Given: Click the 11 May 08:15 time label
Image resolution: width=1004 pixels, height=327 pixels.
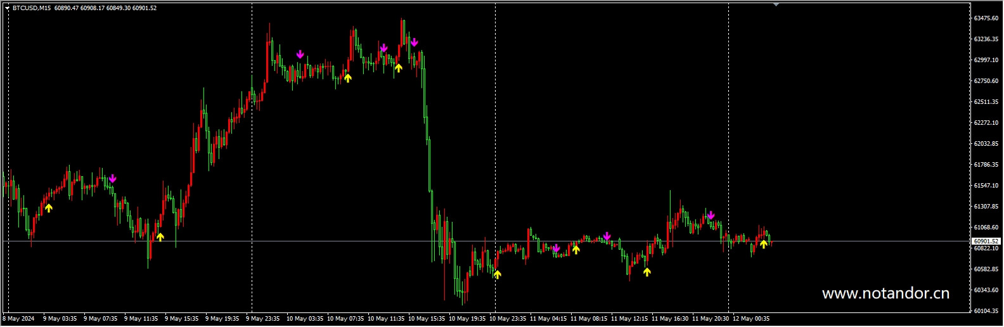Looking at the screenshot, I should tap(589, 319).
